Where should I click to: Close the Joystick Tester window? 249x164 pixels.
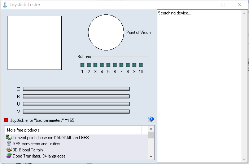(240, 5)
